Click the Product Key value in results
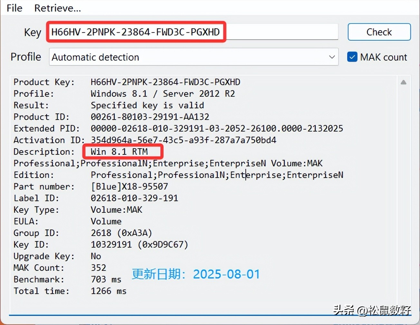The width and height of the screenshot is (420, 325). (165, 82)
